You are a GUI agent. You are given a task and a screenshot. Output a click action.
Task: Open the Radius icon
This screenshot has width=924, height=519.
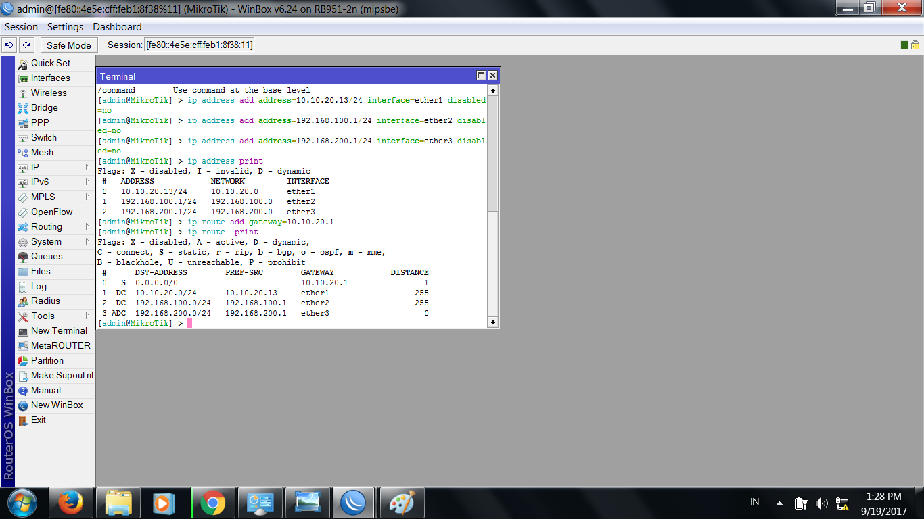click(x=23, y=301)
